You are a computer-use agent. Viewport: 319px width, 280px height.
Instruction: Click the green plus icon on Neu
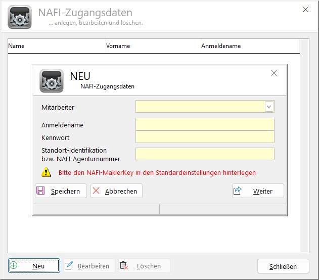[14, 266]
